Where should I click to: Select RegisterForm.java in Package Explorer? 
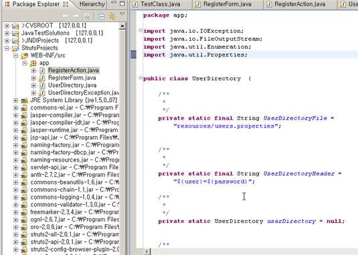click(x=72, y=78)
